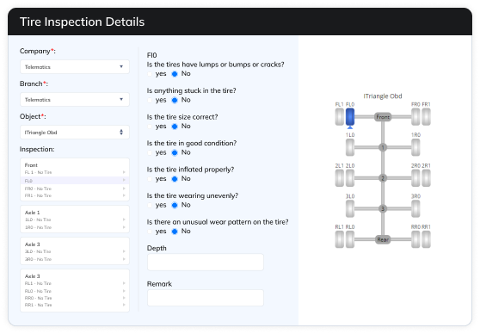Select 1L0 - No Tire under Axle 1

click(75, 220)
